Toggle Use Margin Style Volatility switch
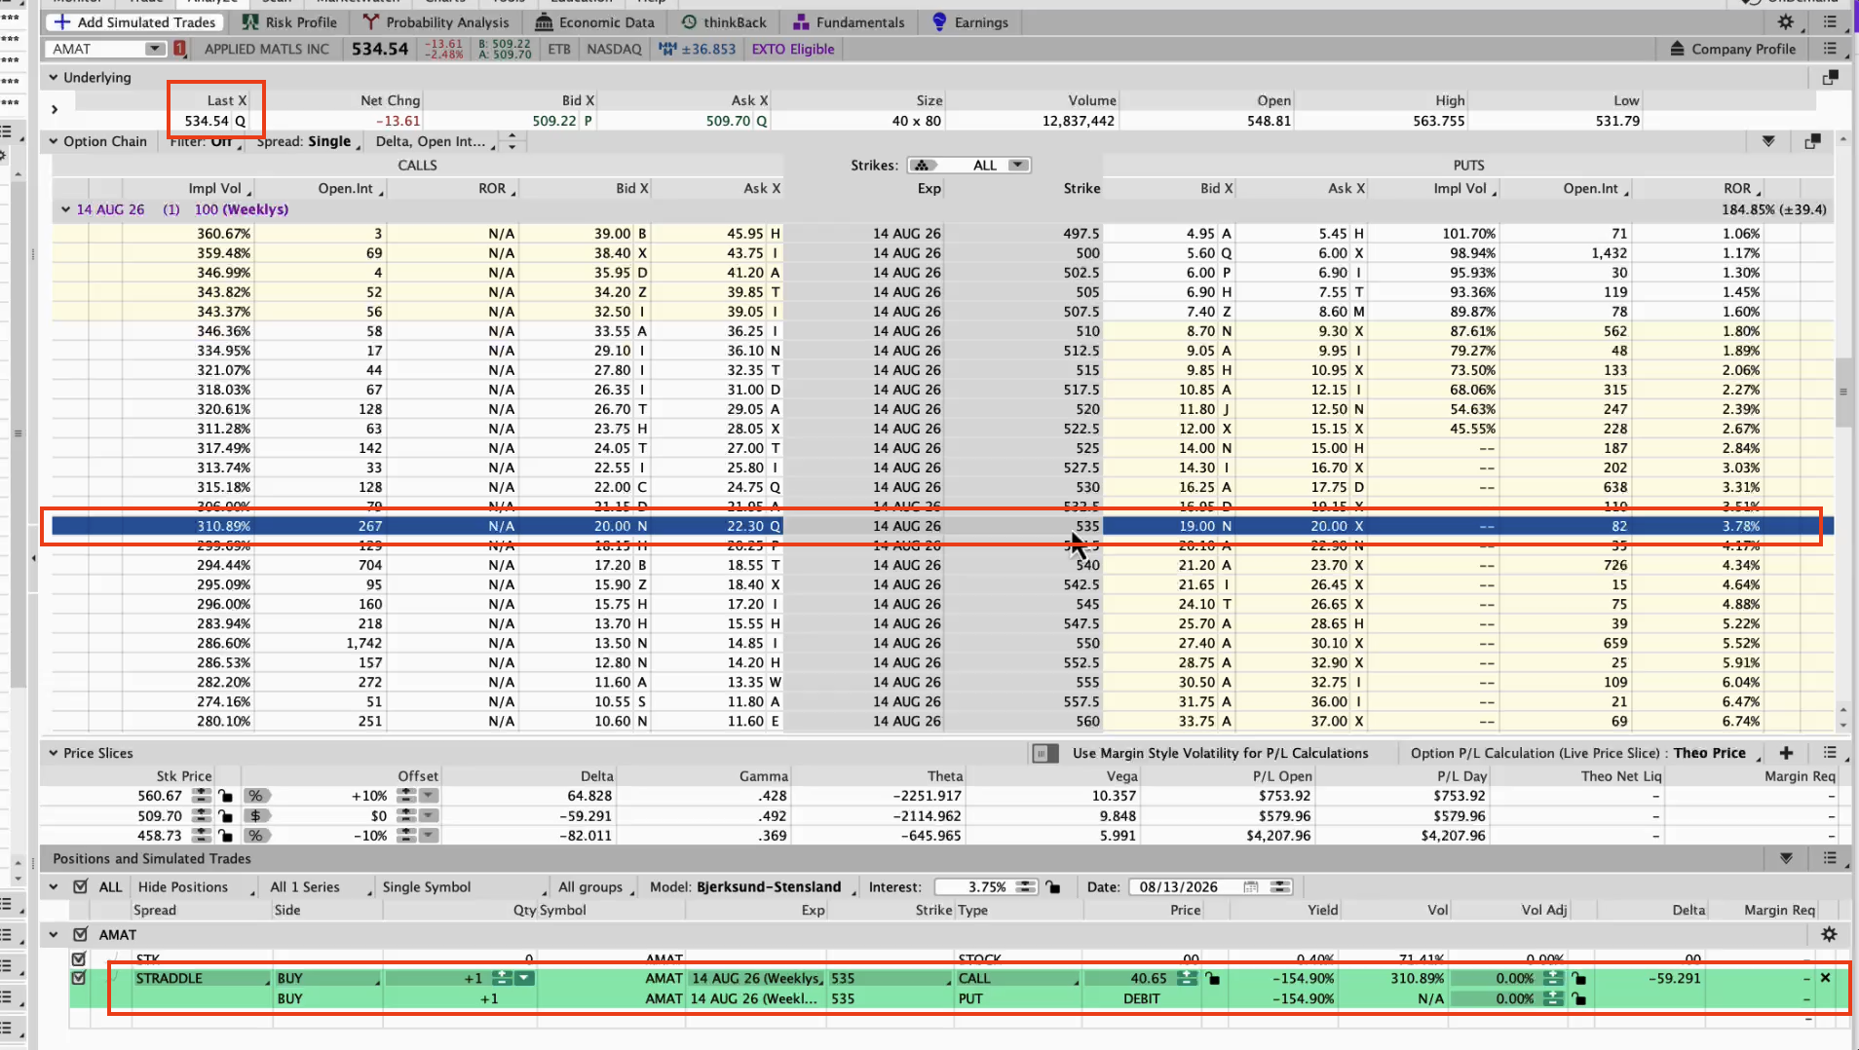1859x1050 pixels. (1044, 753)
